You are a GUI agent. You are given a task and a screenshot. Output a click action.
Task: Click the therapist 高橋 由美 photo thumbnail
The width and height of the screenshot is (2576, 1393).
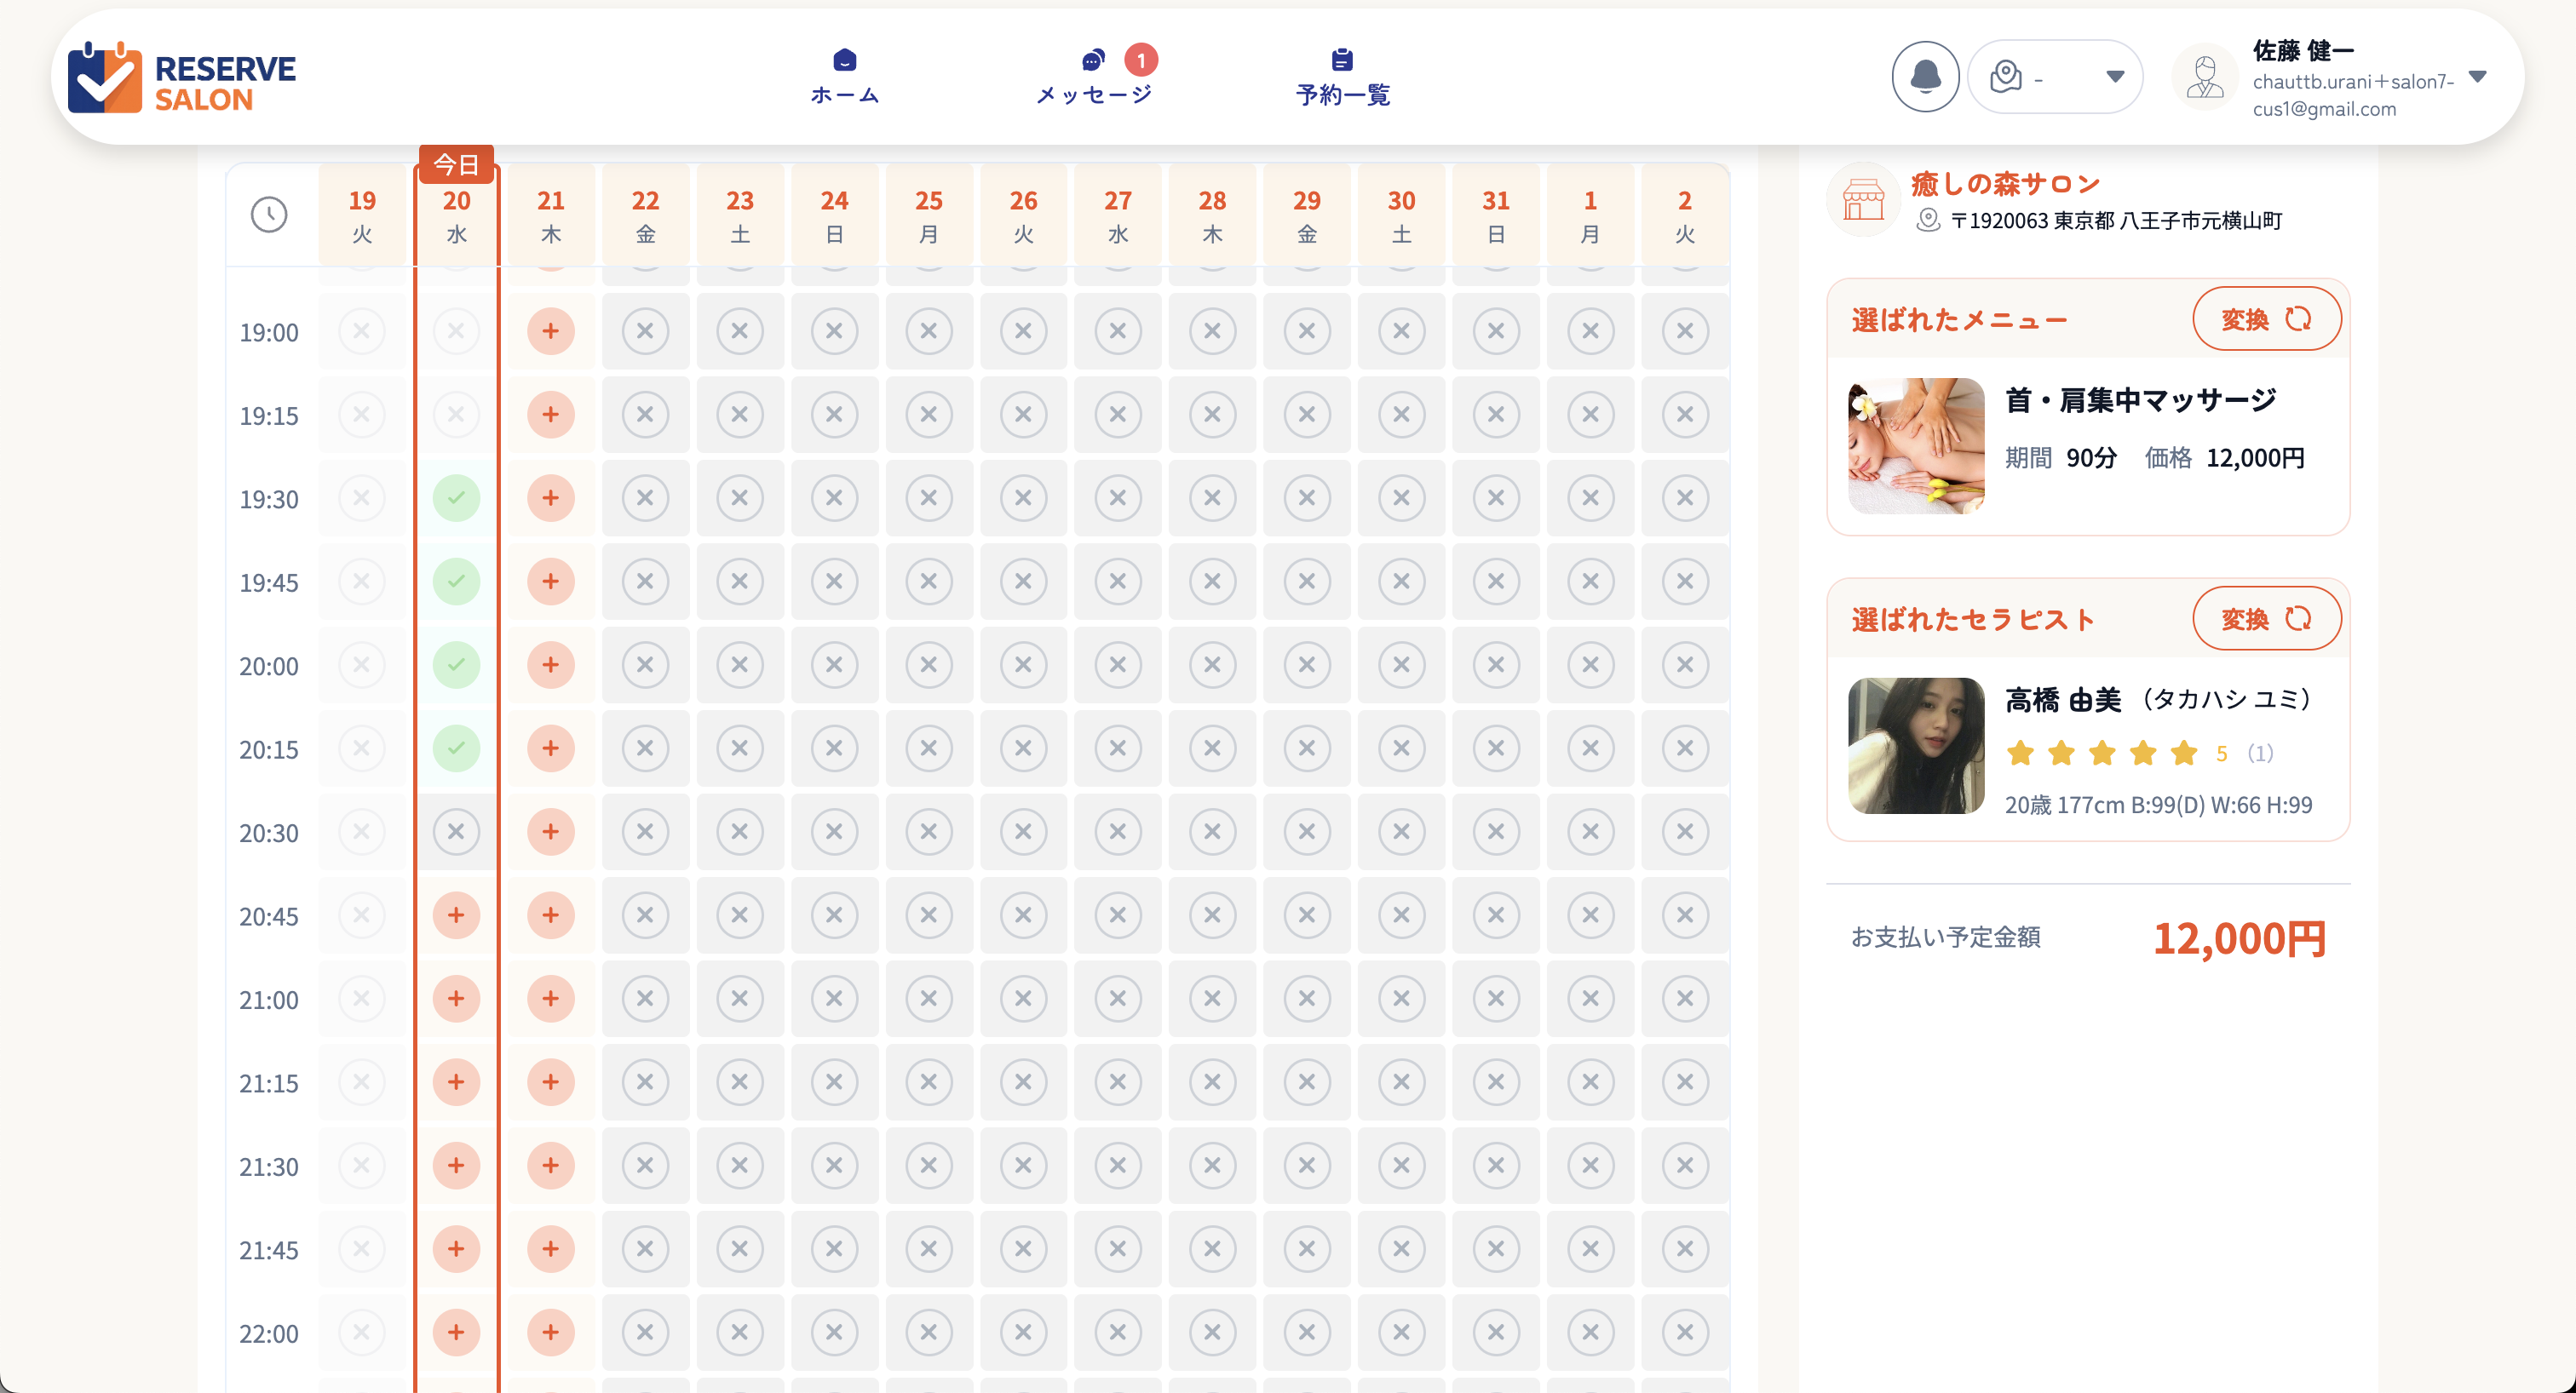tap(1915, 746)
